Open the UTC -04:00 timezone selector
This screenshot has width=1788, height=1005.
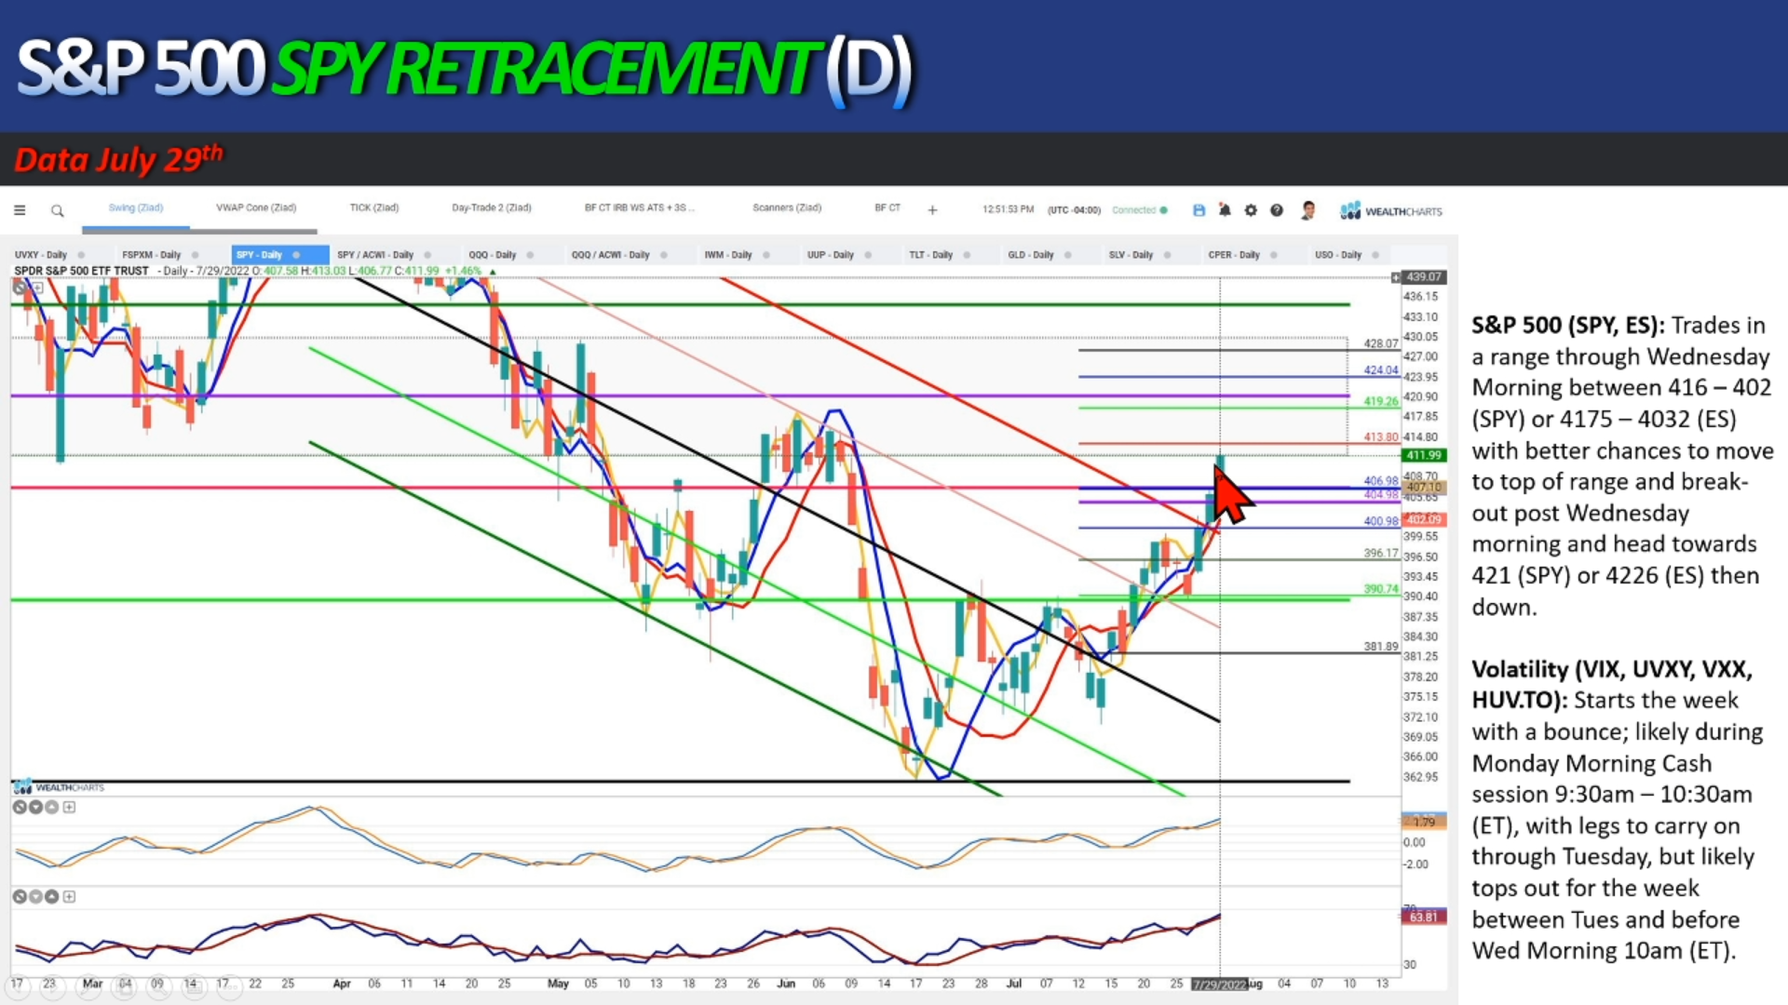pyautogui.click(x=1074, y=210)
